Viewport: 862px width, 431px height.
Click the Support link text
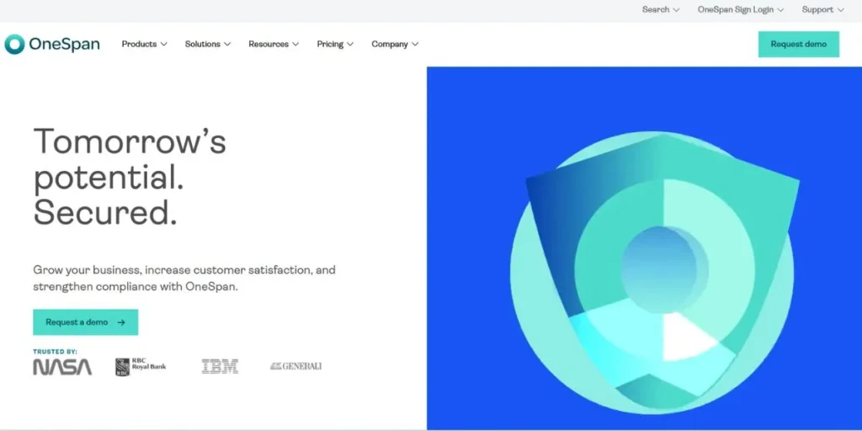pyautogui.click(x=817, y=10)
